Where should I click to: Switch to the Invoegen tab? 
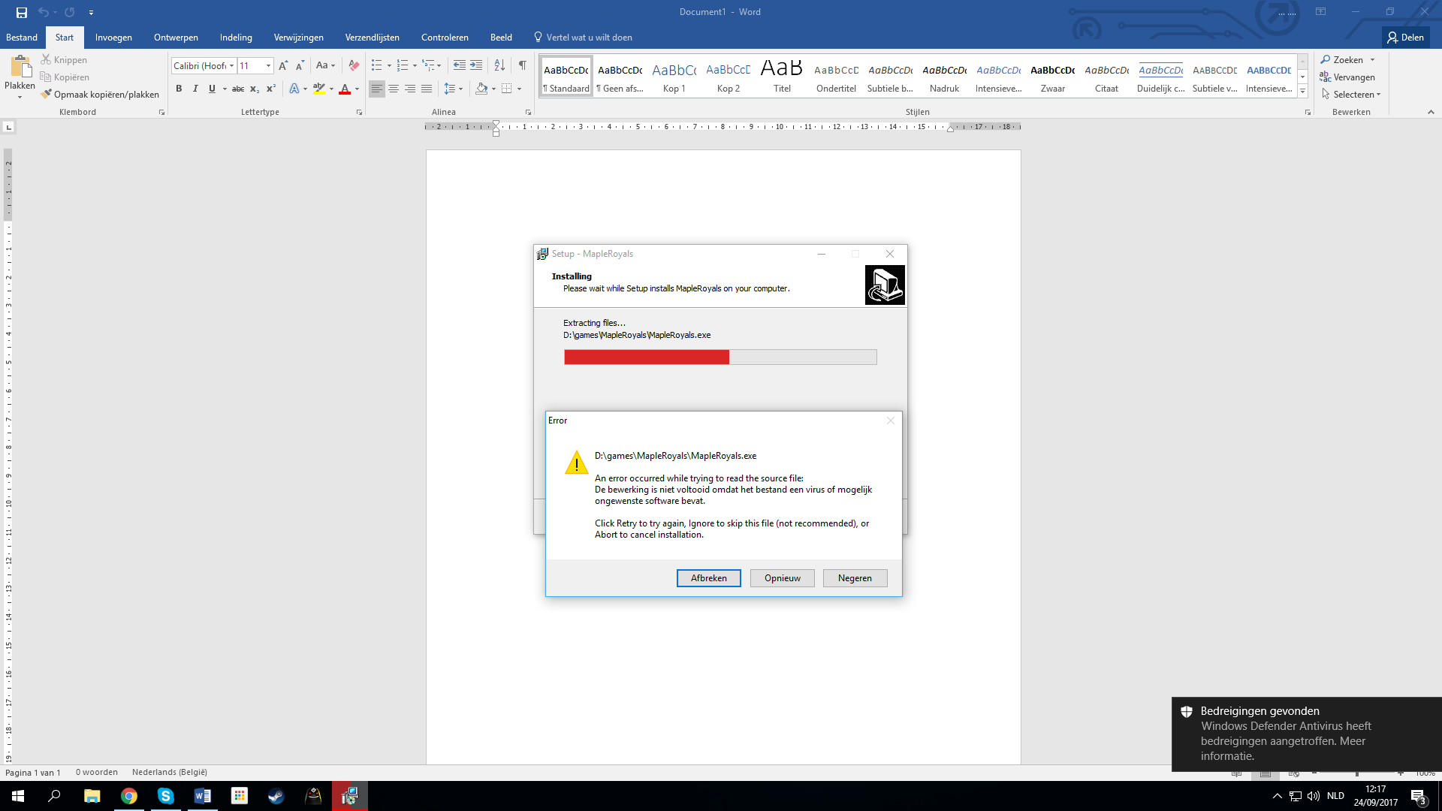pyautogui.click(x=113, y=38)
